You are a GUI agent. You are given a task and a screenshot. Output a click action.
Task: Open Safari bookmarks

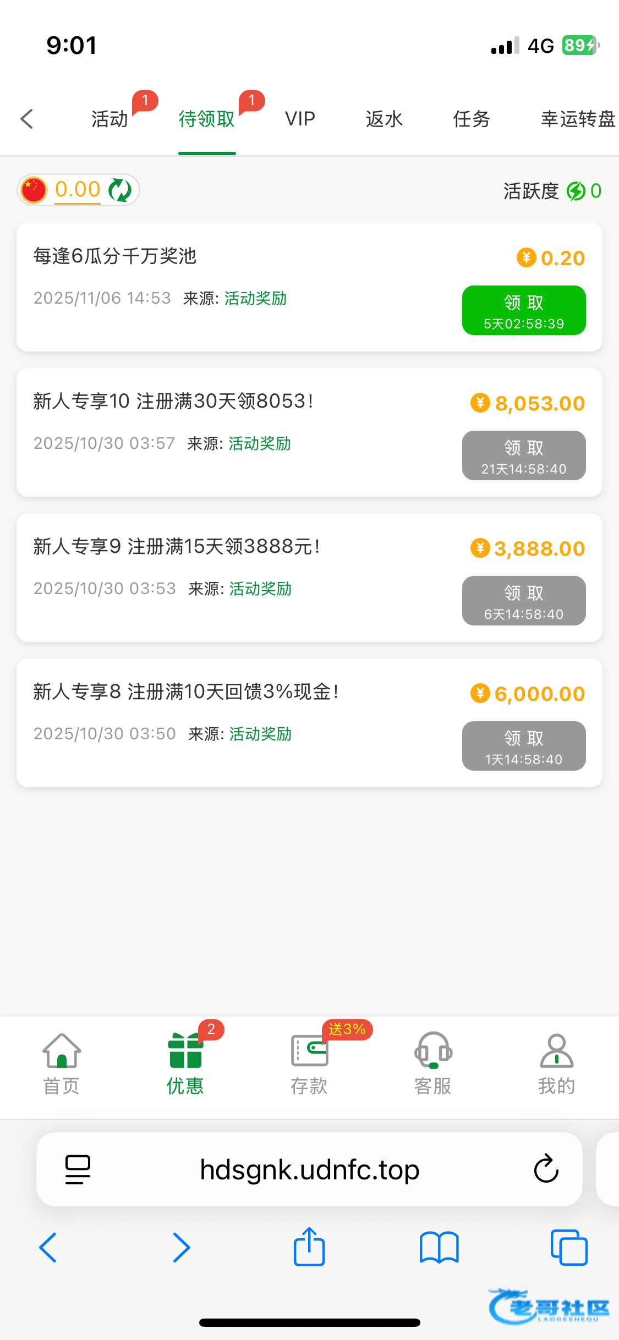[439, 1247]
